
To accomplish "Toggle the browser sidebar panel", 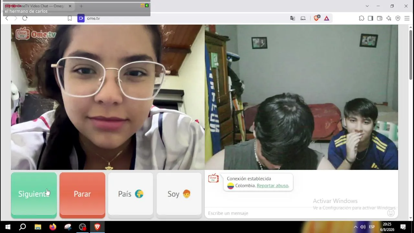I will 371,18.
